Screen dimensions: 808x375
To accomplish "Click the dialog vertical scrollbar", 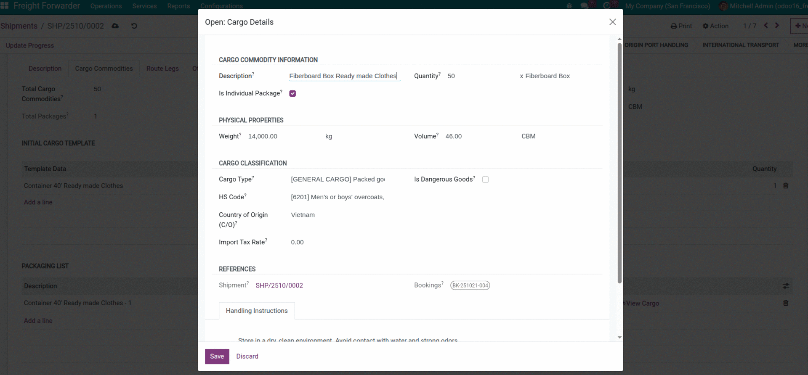I will click(x=619, y=164).
